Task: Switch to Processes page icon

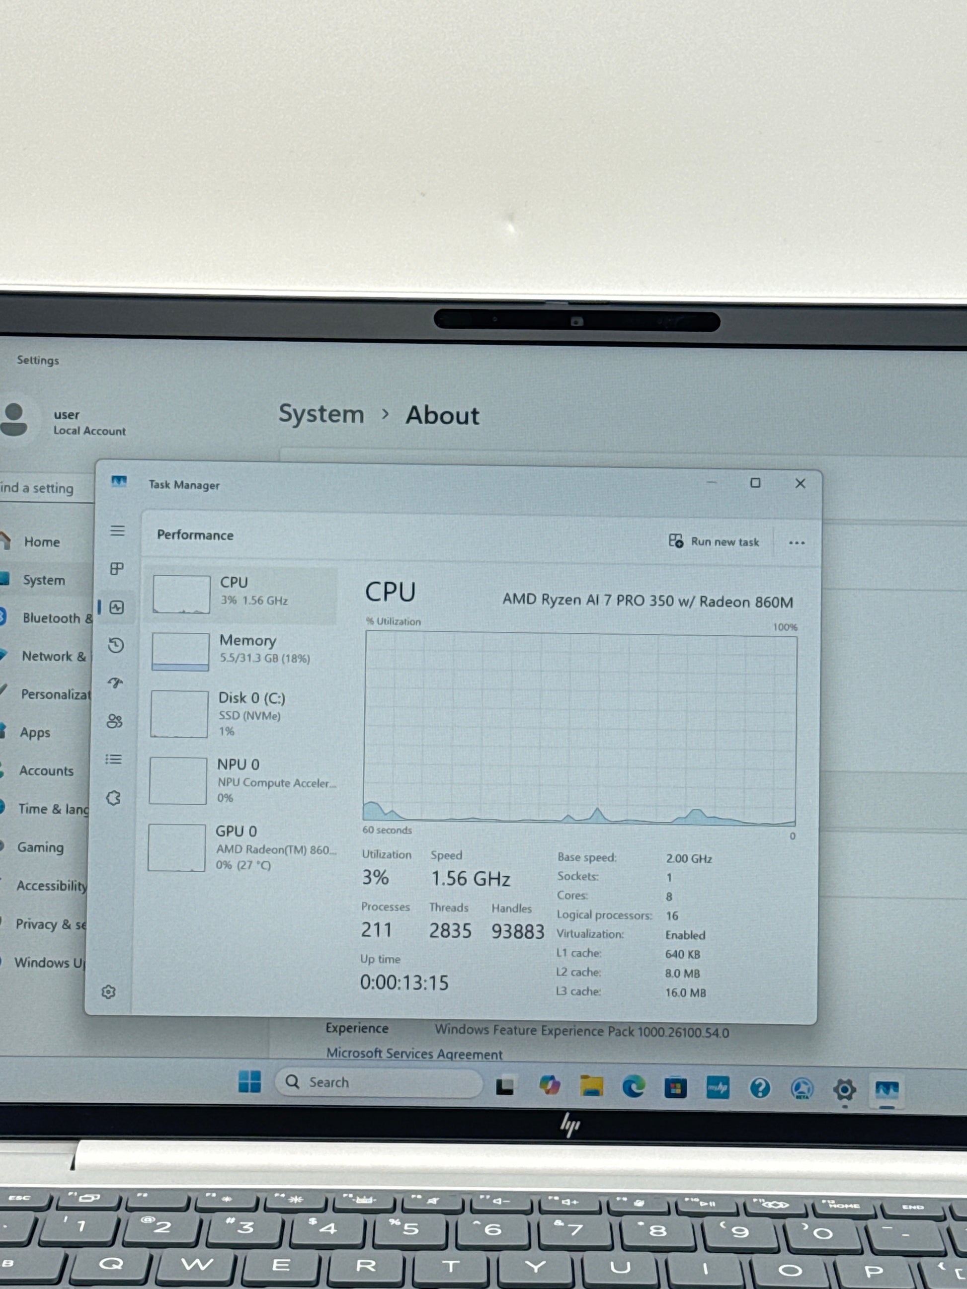Action: 117,568
